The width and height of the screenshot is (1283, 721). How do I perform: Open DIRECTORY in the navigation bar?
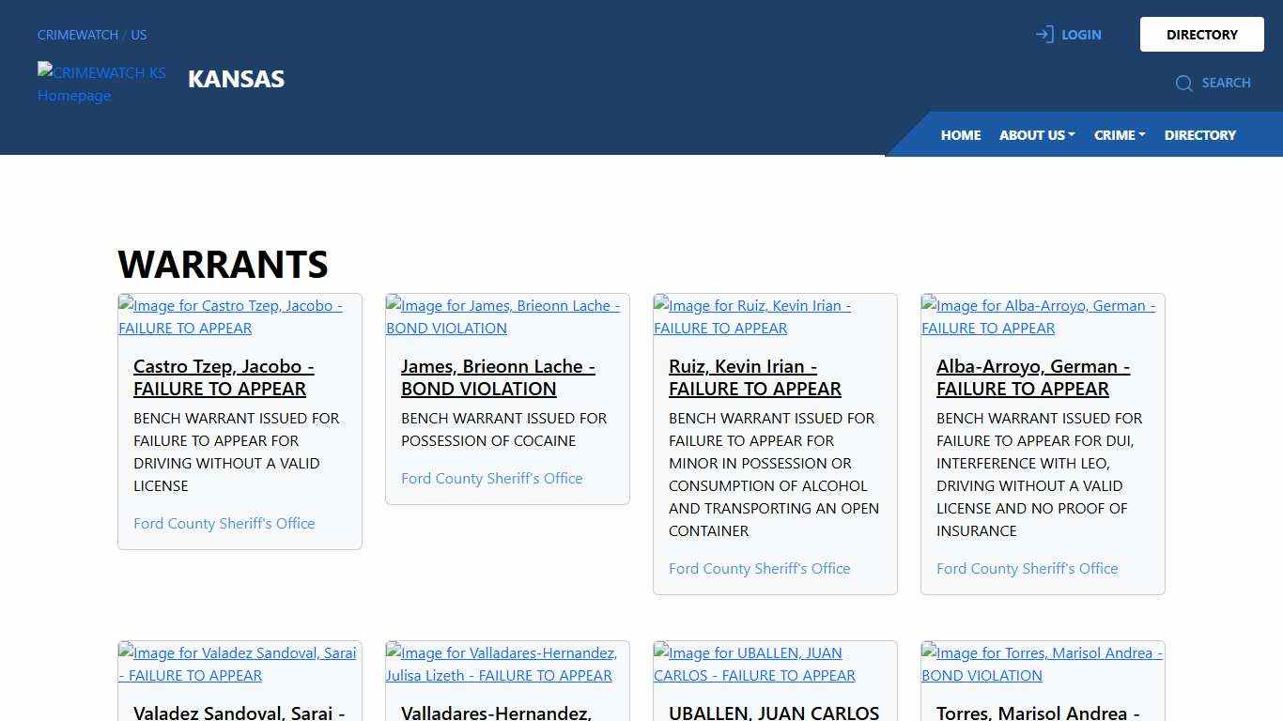tap(1199, 135)
